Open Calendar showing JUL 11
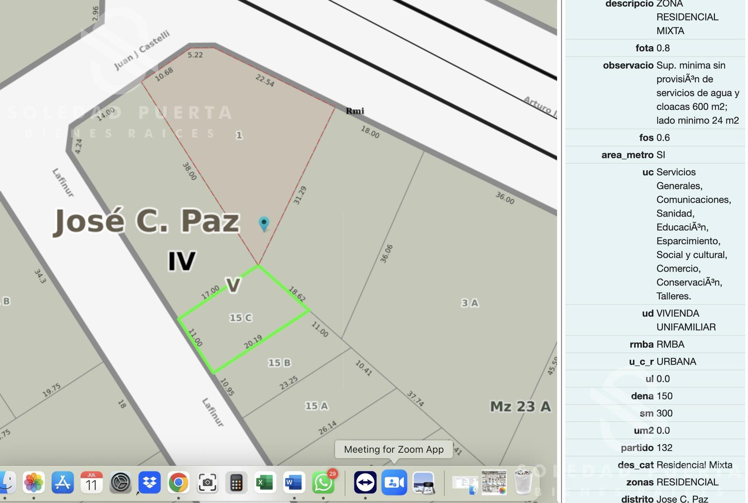This screenshot has width=748, height=503. (x=91, y=482)
